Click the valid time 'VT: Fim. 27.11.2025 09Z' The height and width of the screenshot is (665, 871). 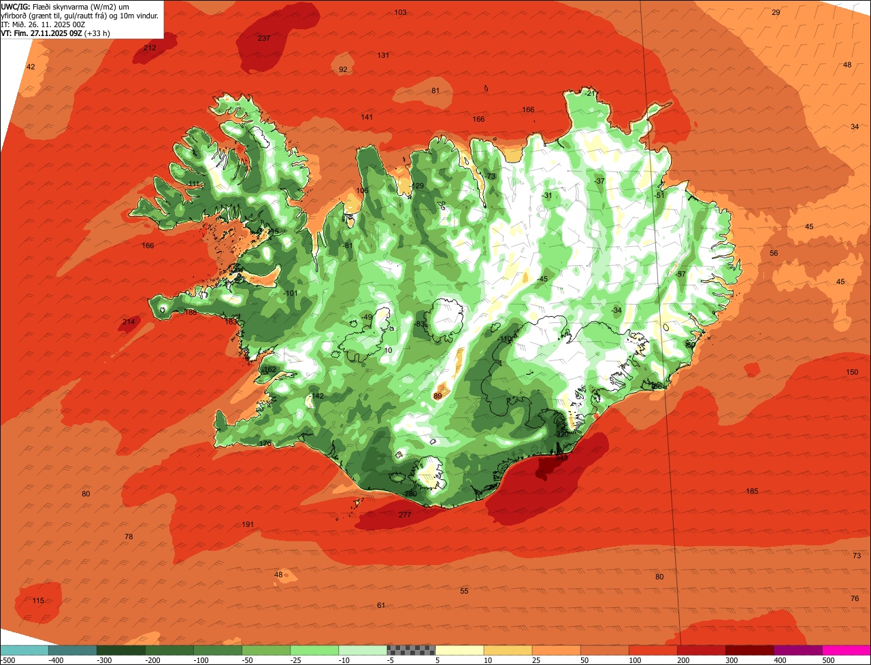click(x=41, y=33)
